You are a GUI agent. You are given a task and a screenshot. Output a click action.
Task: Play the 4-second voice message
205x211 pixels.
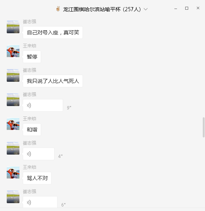[38, 154]
